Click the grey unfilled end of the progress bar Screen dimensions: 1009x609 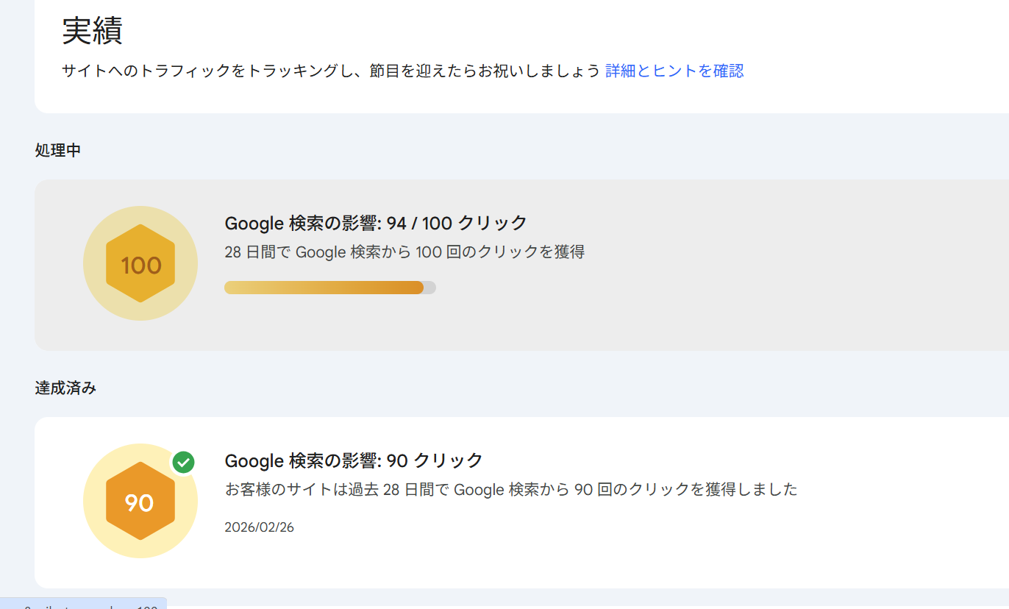(x=429, y=288)
